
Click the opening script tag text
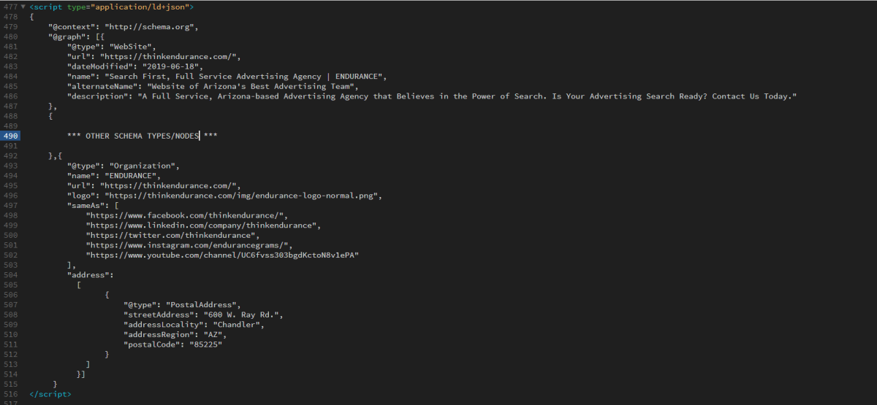(112, 7)
